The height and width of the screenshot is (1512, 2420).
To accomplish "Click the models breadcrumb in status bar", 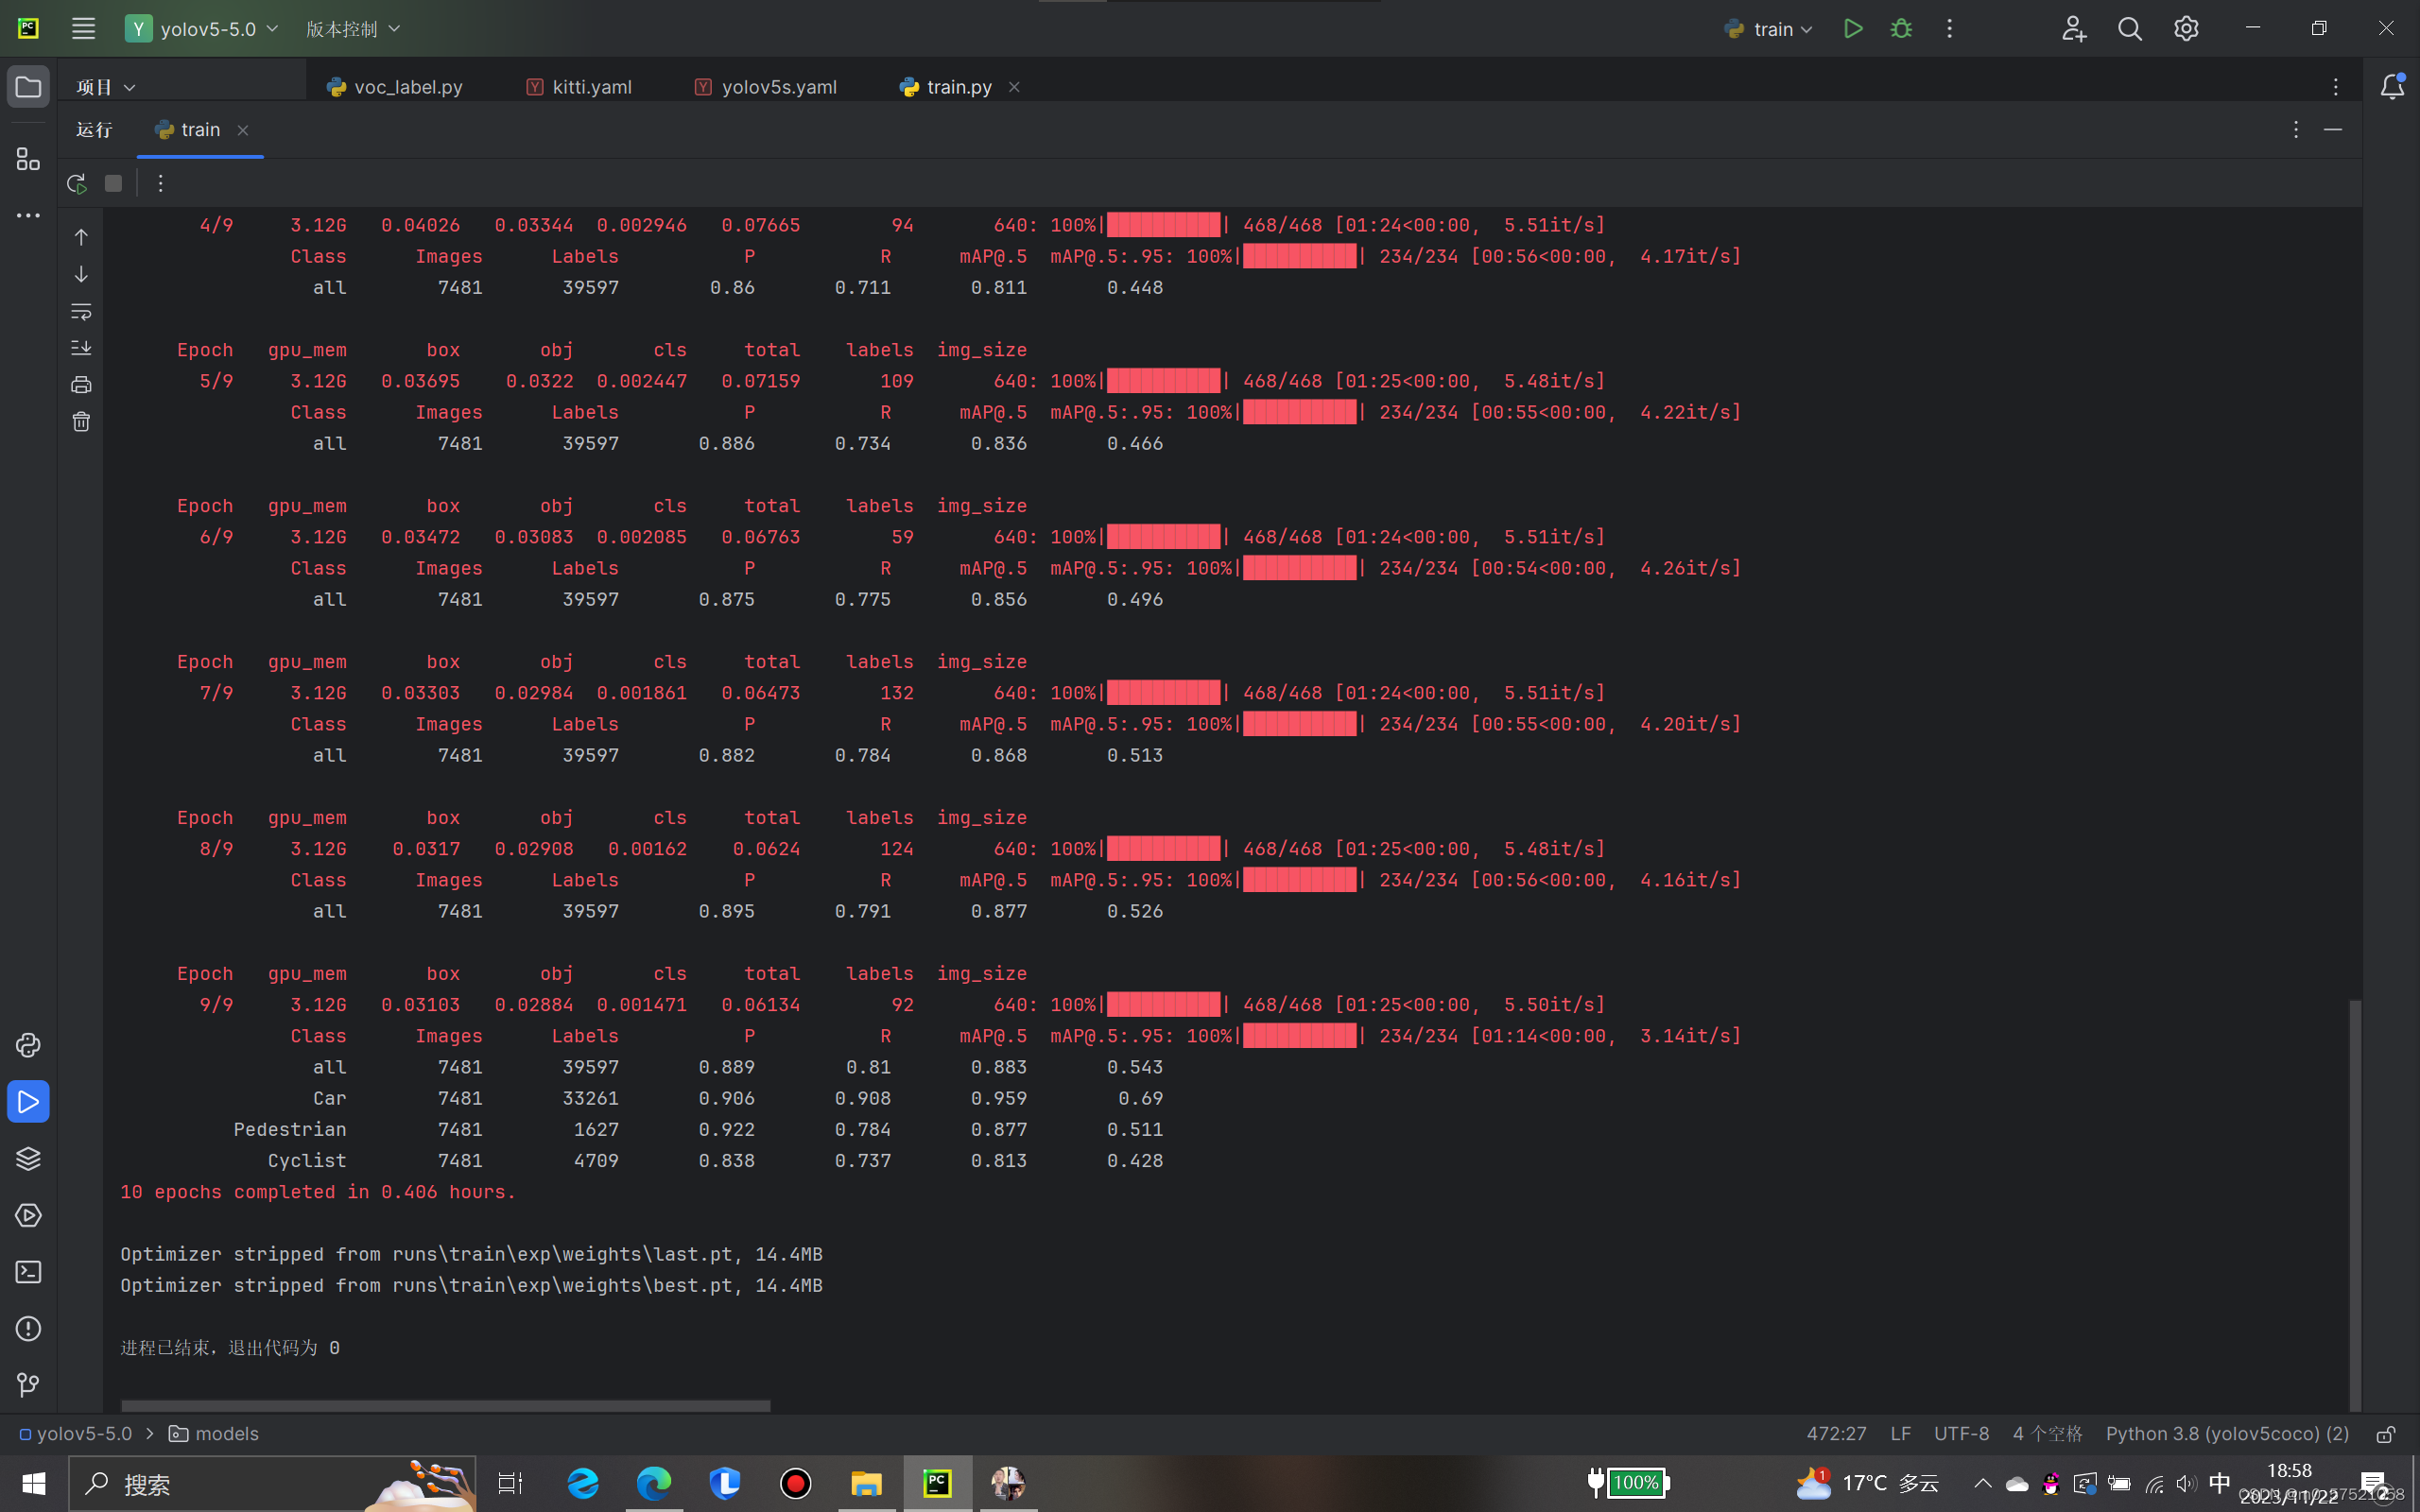I will click(x=226, y=1433).
